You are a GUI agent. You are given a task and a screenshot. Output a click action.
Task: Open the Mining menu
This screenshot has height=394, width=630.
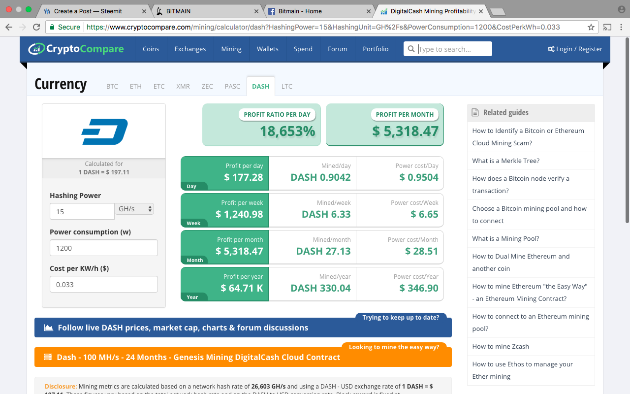pos(231,49)
